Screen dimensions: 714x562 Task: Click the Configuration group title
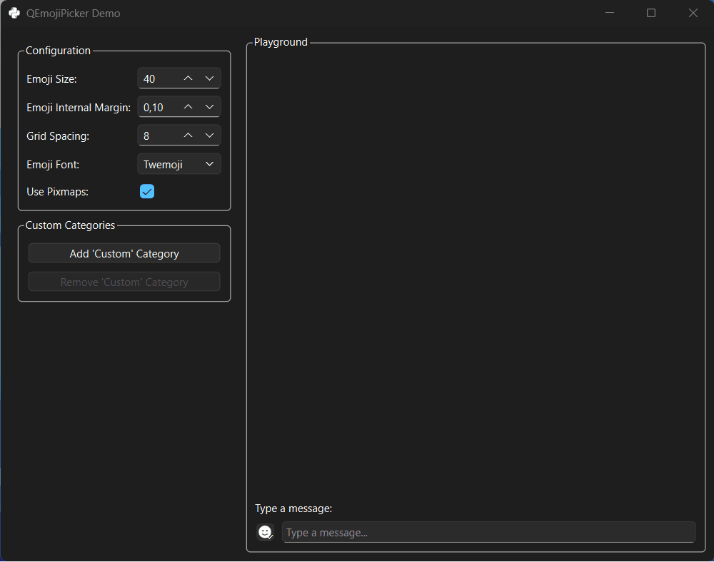[x=58, y=51]
